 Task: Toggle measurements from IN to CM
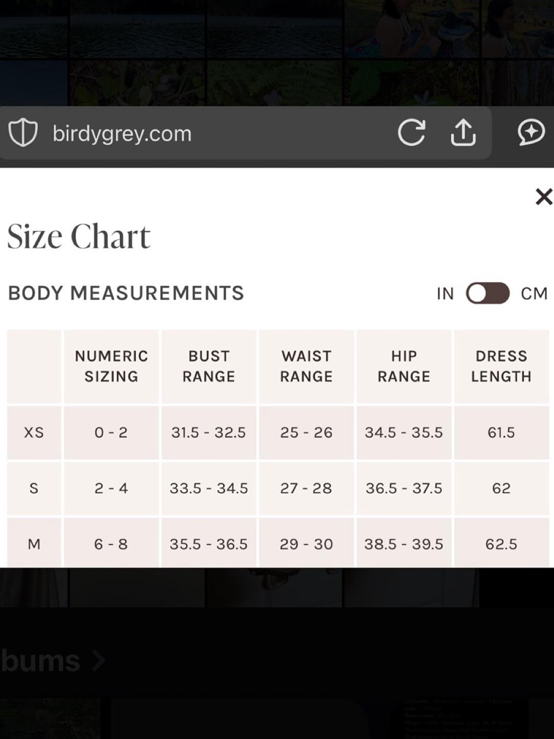pos(487,294)
